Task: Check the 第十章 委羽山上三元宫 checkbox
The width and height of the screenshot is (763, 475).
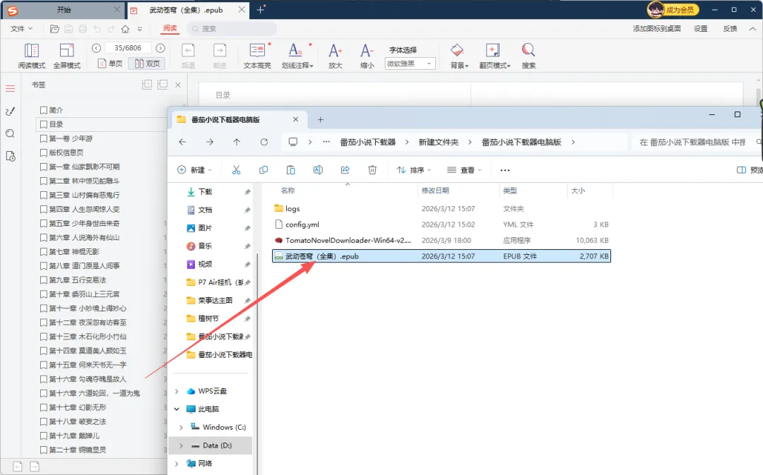Action: (x=44, y=294)
